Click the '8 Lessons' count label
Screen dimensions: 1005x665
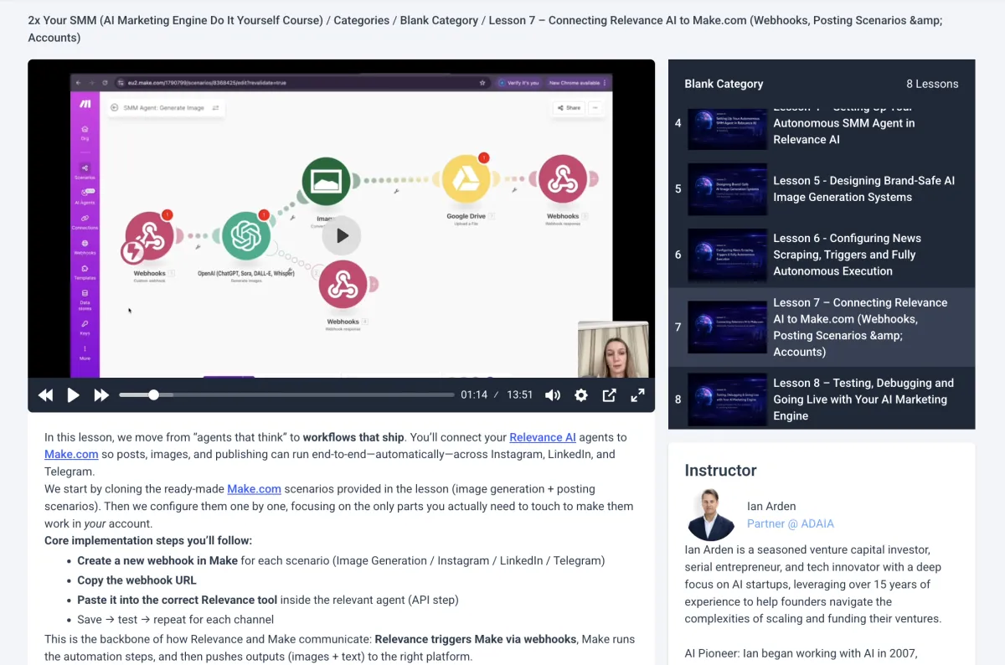(932, 84)
